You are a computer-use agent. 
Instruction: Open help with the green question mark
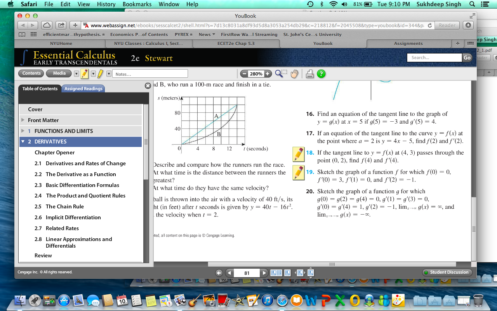pos(321,73)
